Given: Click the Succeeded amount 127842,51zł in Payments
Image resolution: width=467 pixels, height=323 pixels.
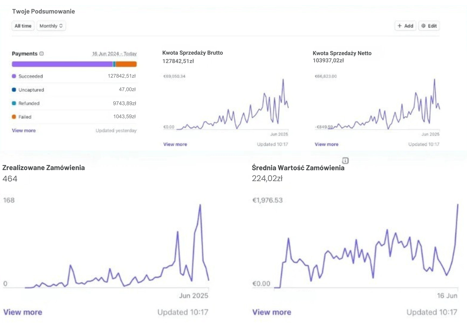Looking at the screenshot, I should click(122, 76).
